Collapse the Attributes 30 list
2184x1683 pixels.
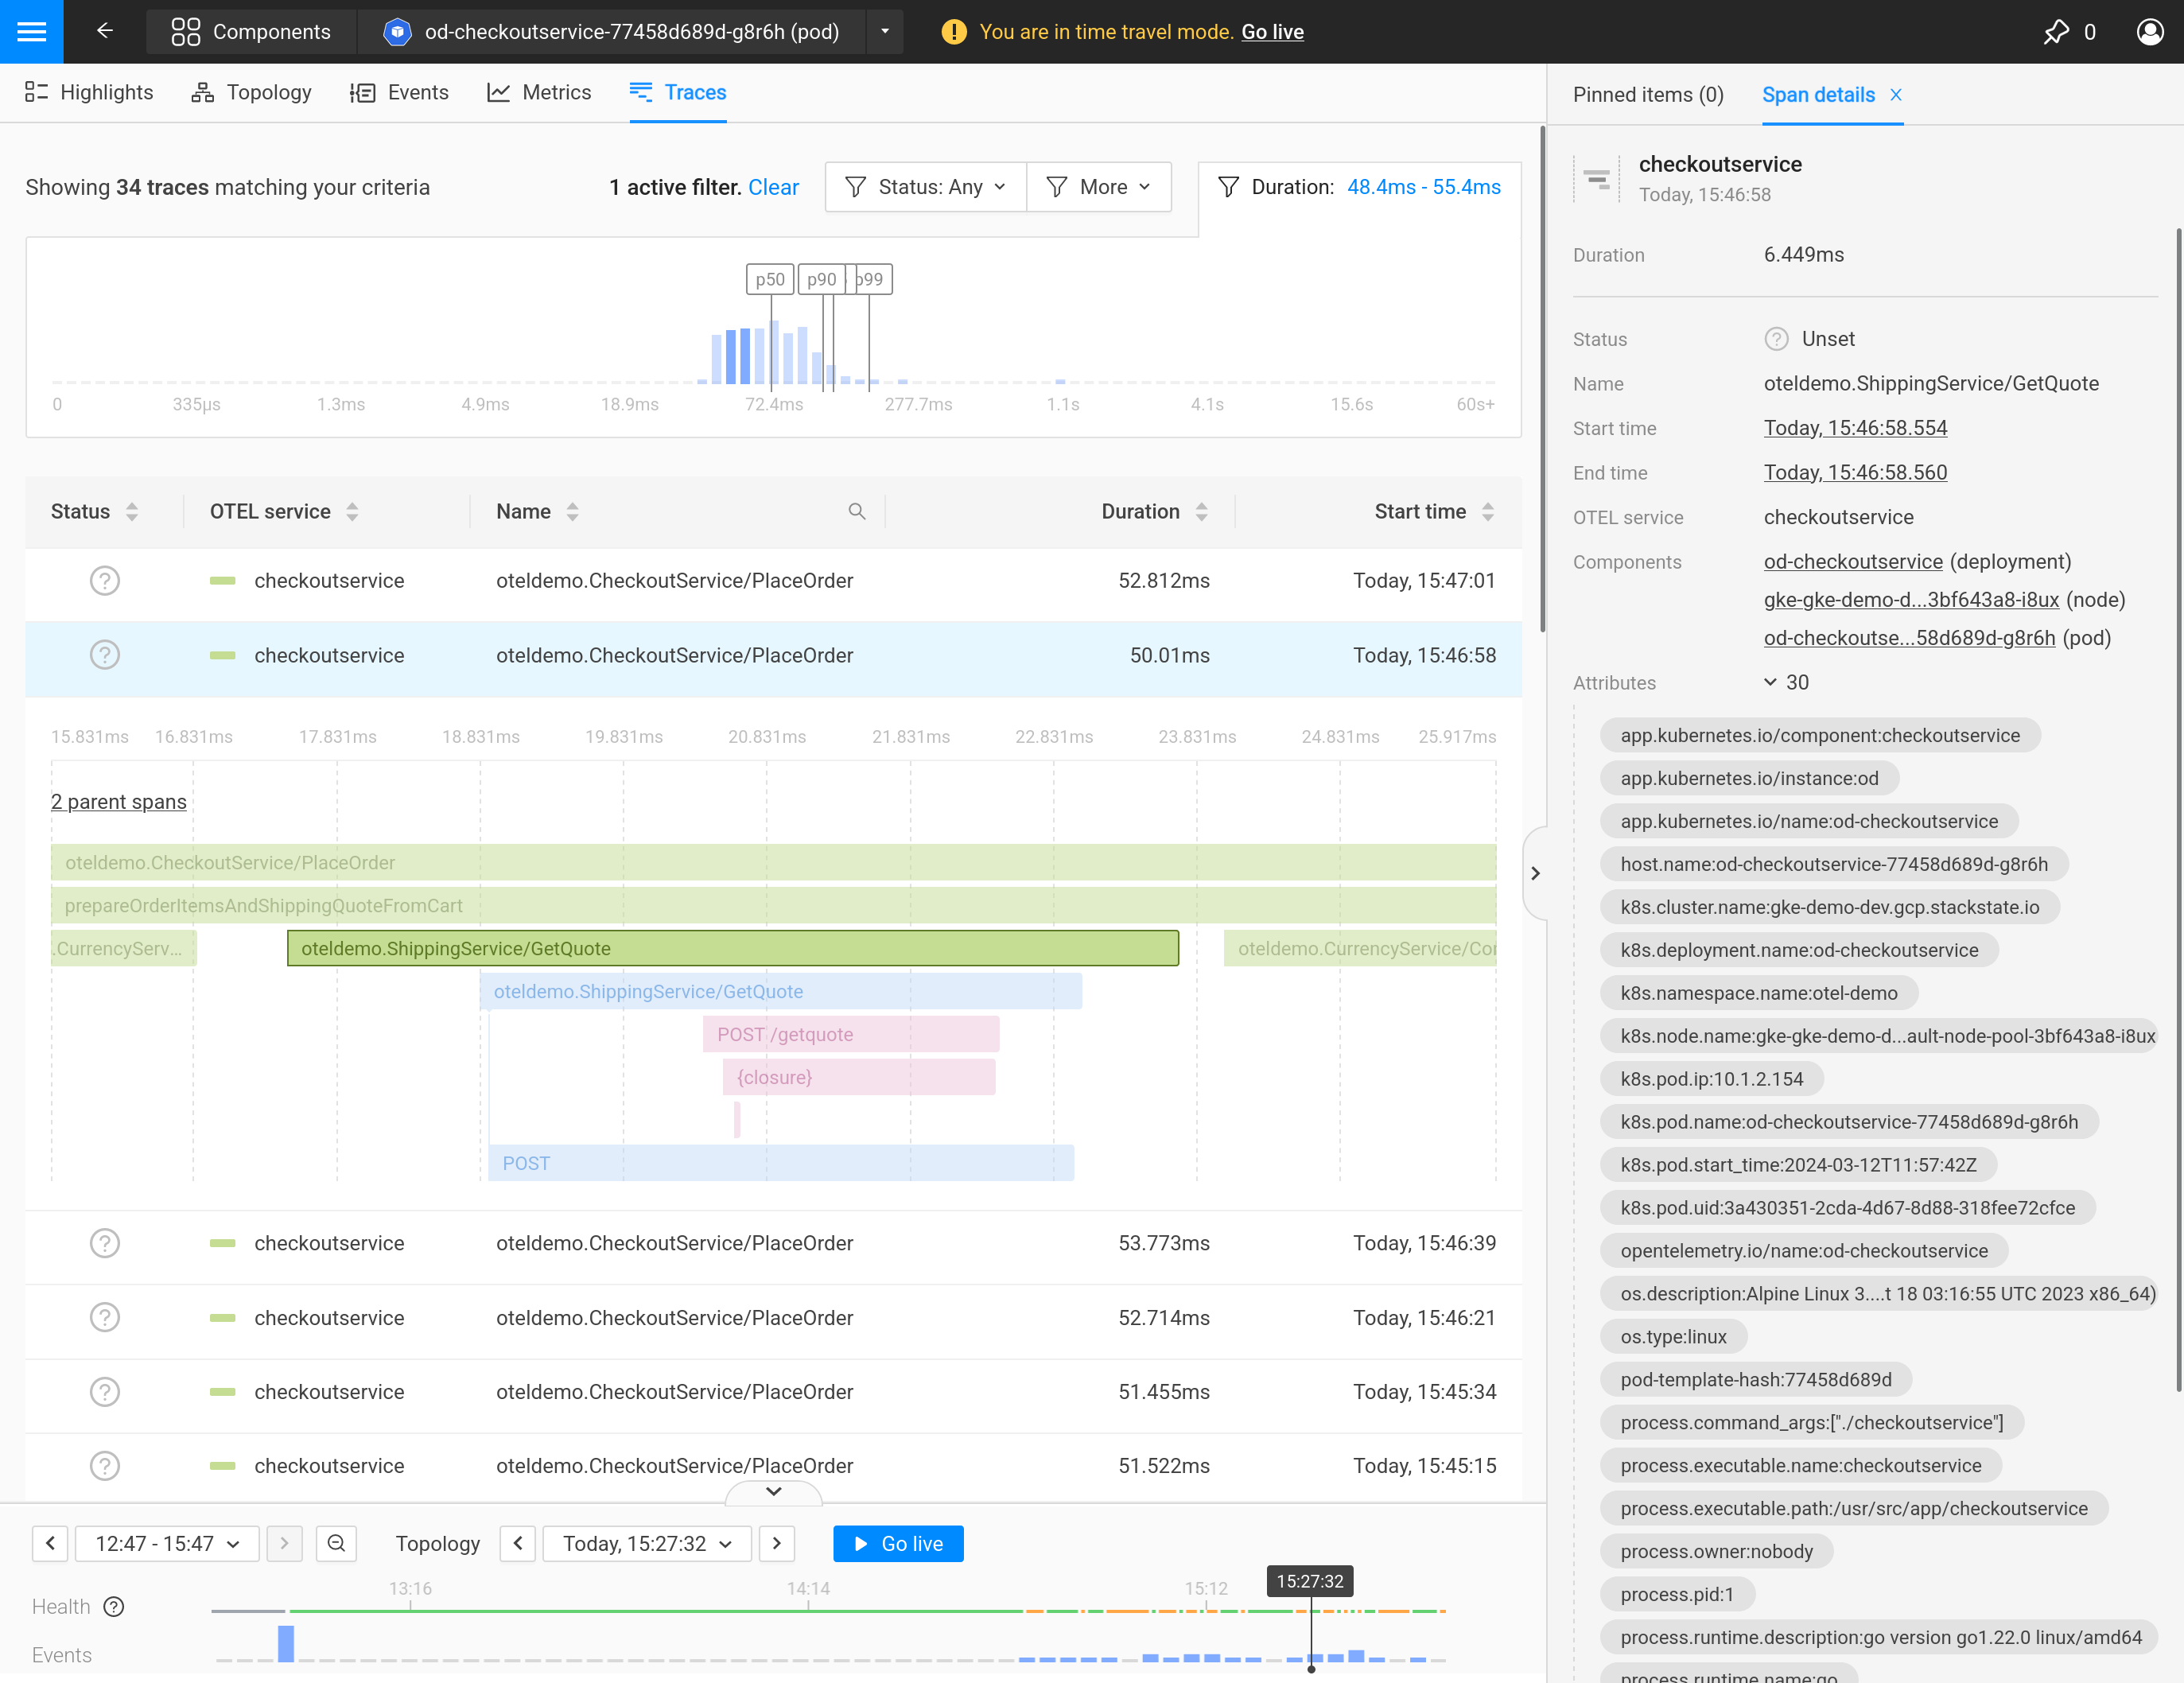click(x=1770, y=682)
